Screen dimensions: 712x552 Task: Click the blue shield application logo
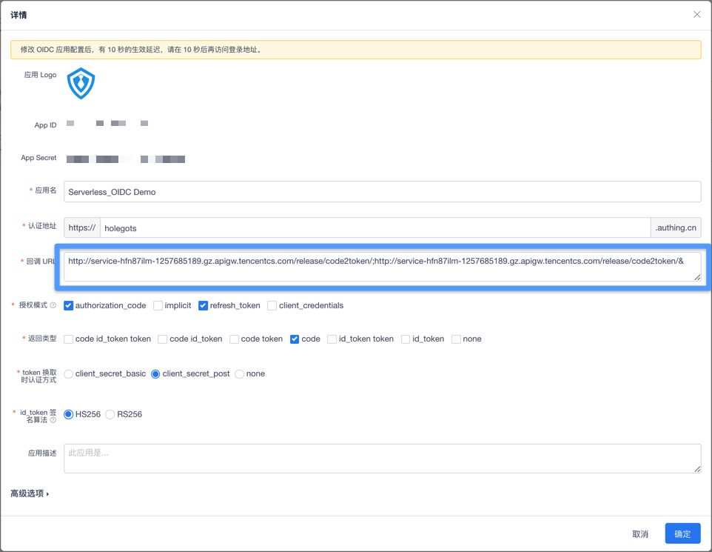[81, 84]
